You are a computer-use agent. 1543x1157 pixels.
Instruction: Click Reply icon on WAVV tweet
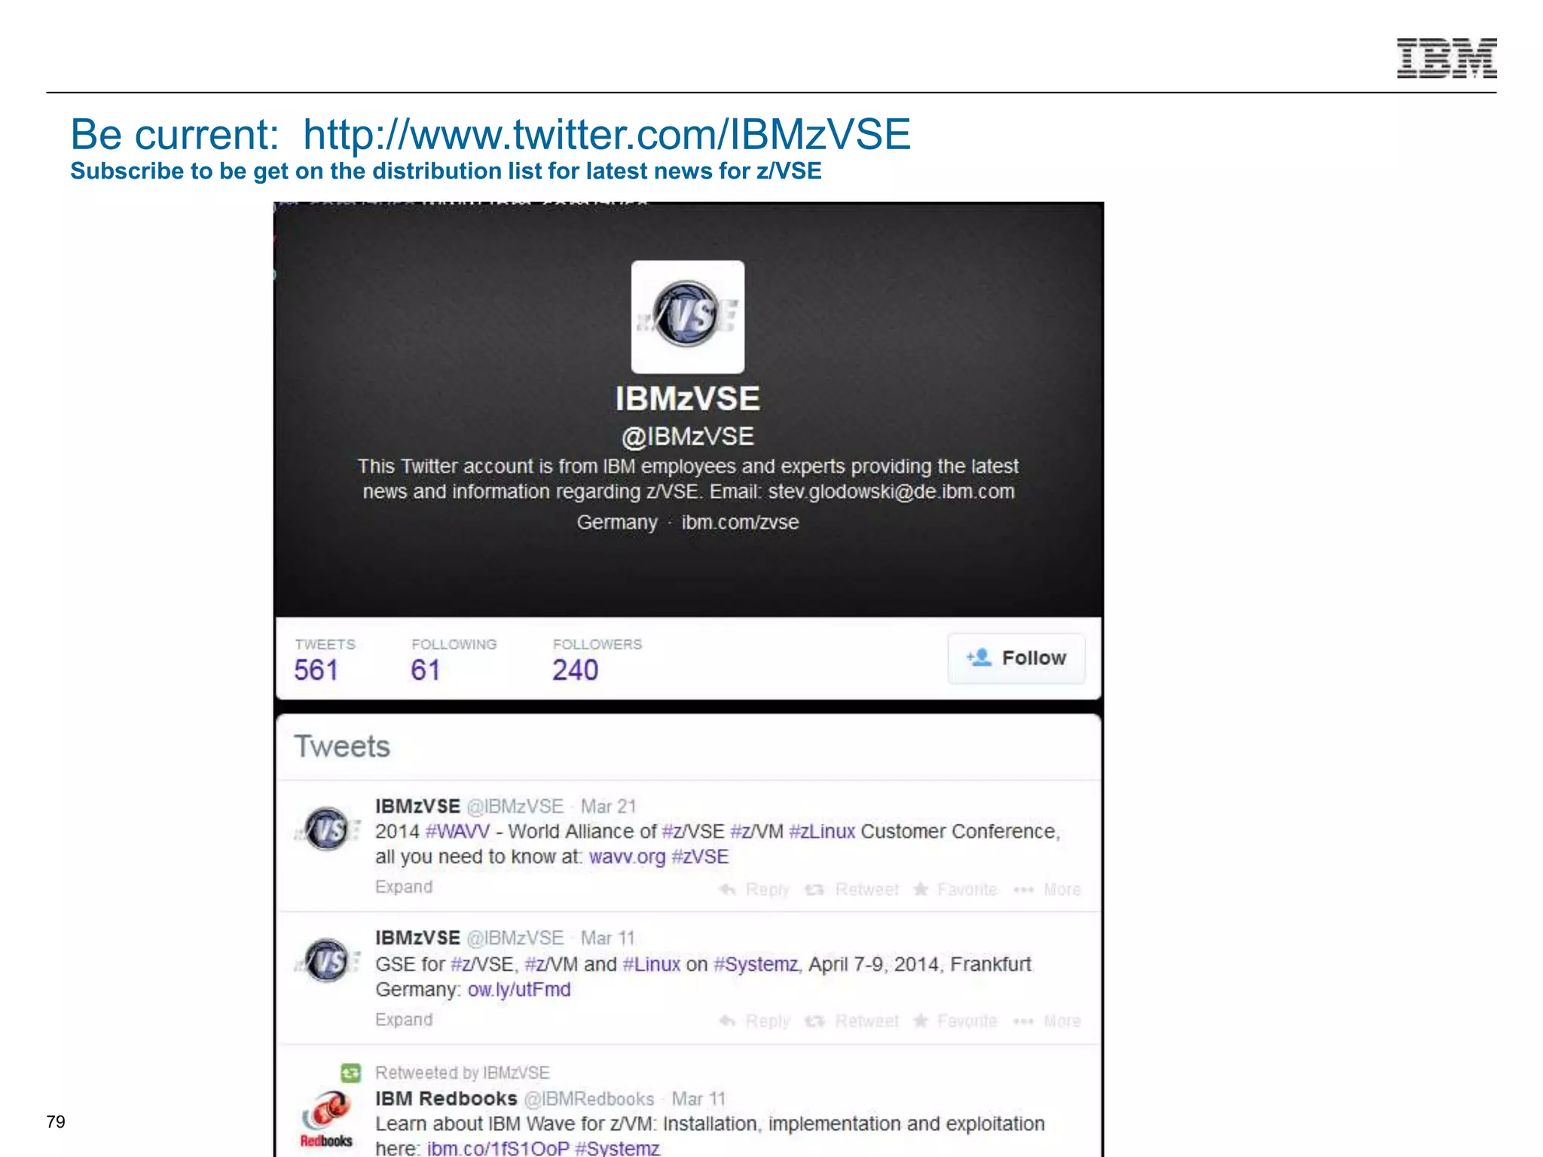point(728,890)
